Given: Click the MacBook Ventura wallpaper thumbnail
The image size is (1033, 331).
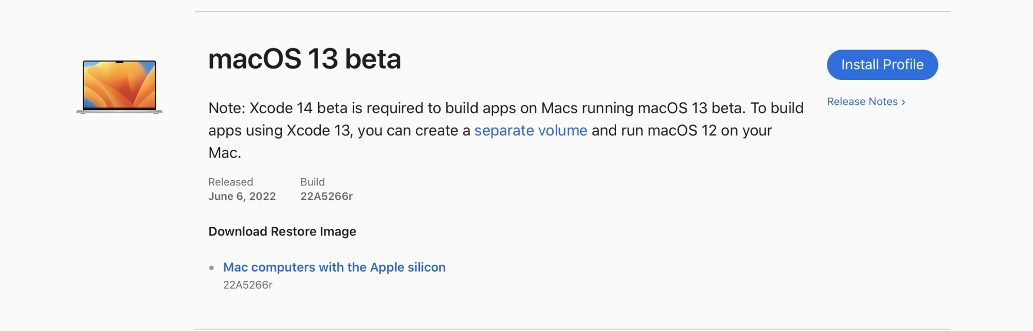Looking at the screenshot, I should (119, 86).
